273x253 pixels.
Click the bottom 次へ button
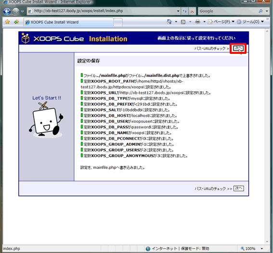pos(238,189)
